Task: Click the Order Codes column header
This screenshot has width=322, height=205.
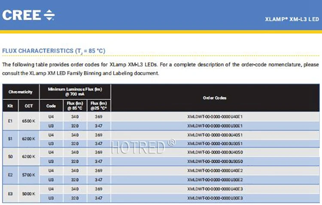Action: coord(215,98)
